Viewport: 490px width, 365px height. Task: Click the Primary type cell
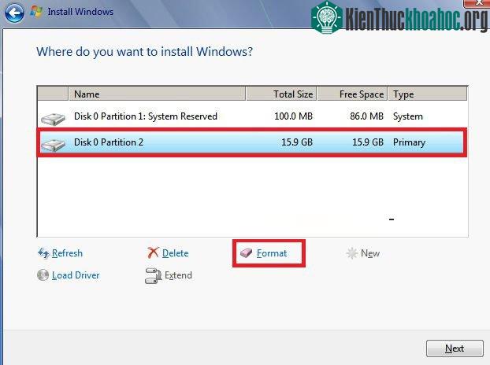(409, 142)
